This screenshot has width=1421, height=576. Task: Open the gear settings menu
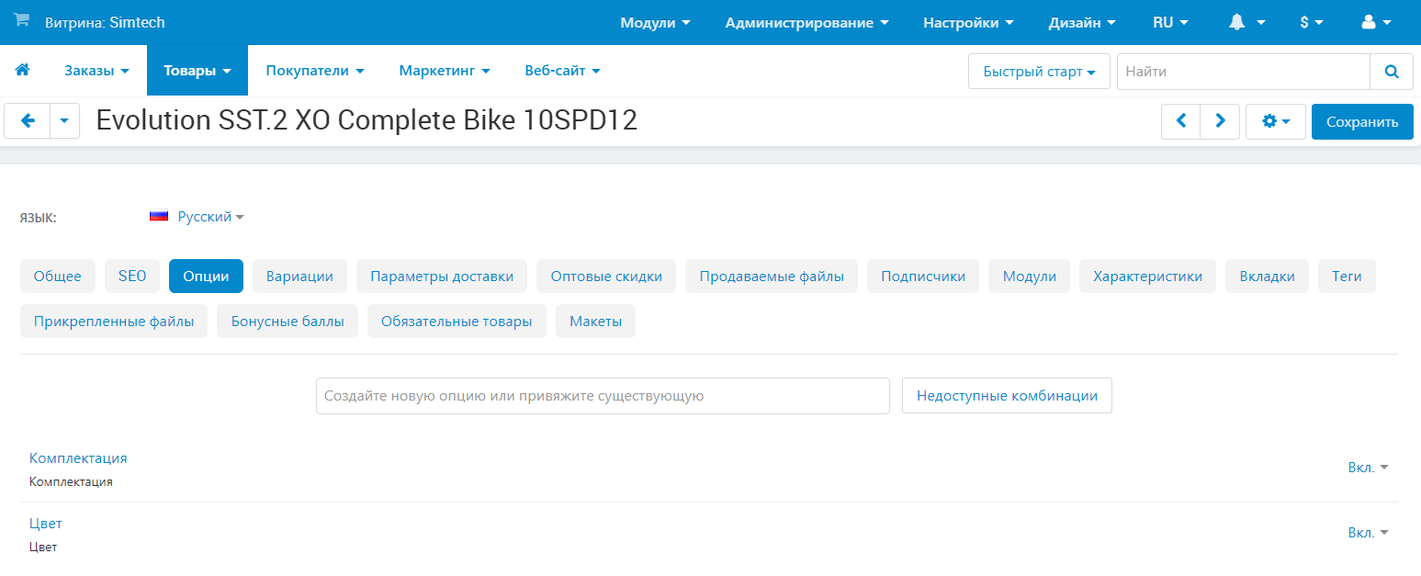[1276, 121]
